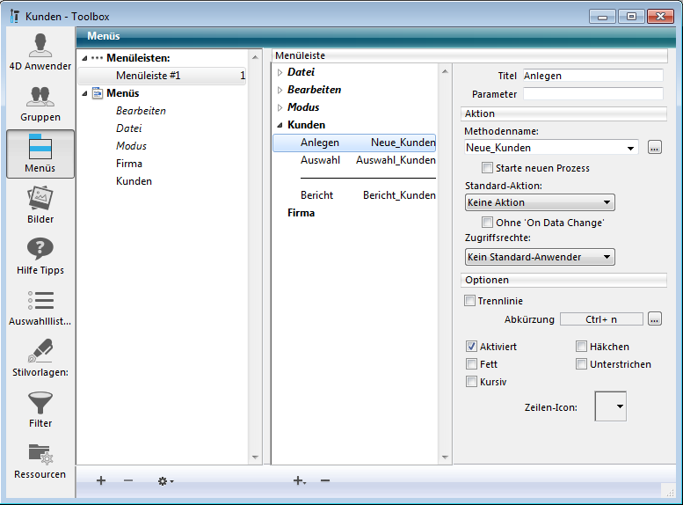
Task: Enable the Starte neuen Prozess checkbox
Action: (487, 168)
